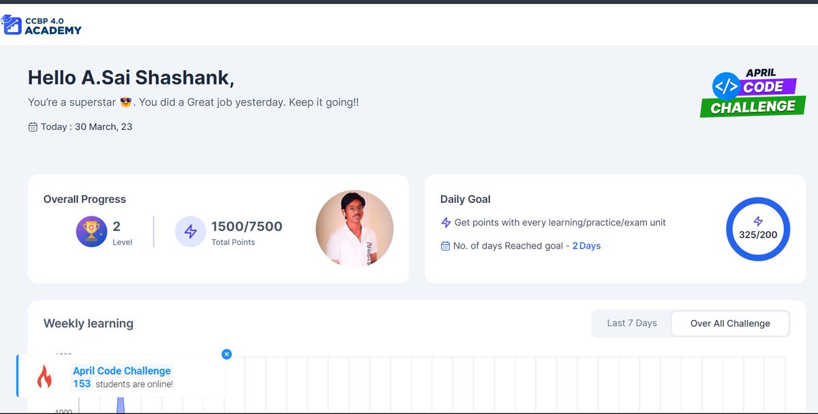Open the user profile photo
The width and height of the screenshot is (818, 414).
[x=354, y=229]
